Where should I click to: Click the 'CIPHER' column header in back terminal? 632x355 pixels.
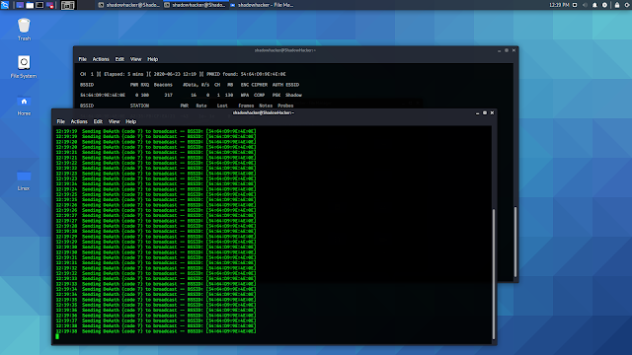pos(259,85)
